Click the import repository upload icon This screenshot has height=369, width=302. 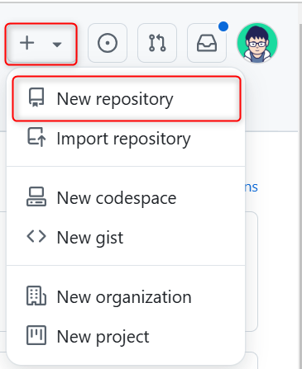(36, 137)
